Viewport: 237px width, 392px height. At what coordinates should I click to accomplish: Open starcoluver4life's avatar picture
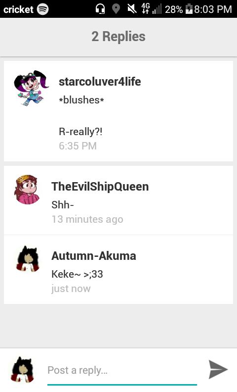31,88
